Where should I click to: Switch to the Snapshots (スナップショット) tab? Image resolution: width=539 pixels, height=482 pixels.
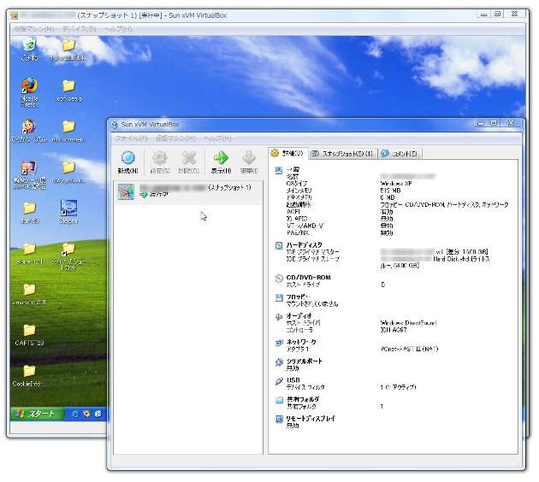coord(343,154)
